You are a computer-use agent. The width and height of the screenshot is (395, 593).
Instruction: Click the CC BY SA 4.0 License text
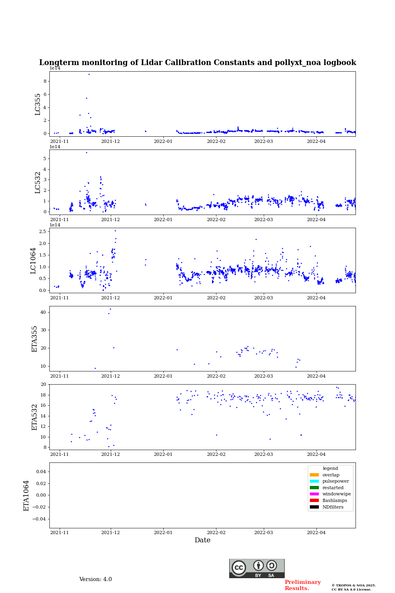click(351, 589)
